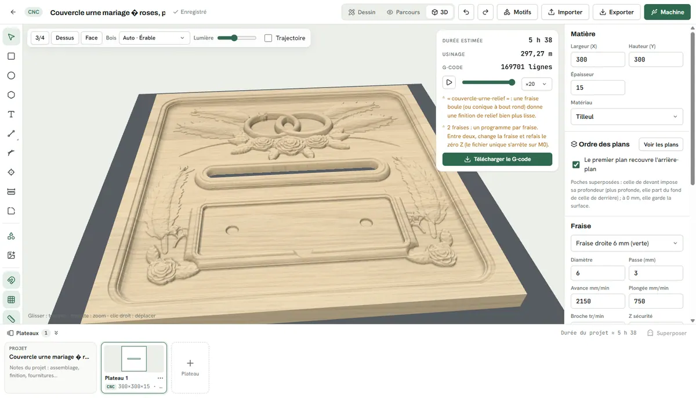Screen dimensions: 696x398
Task: Undo the last action
Action: coord(466,12)
